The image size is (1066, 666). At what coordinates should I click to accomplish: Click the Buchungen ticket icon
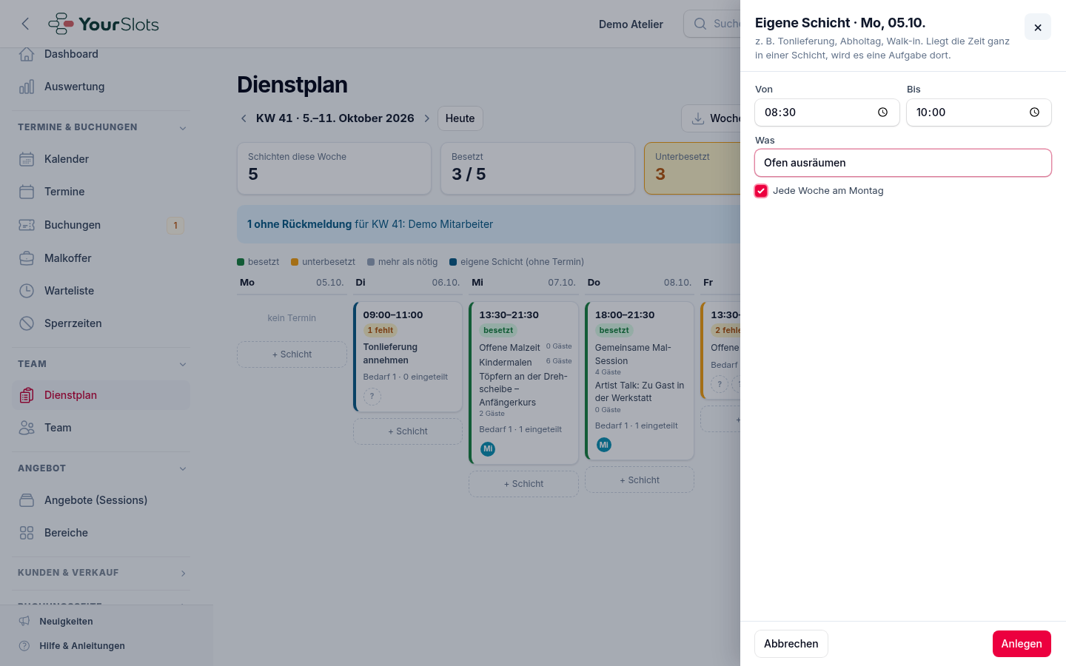coord(27,225)
